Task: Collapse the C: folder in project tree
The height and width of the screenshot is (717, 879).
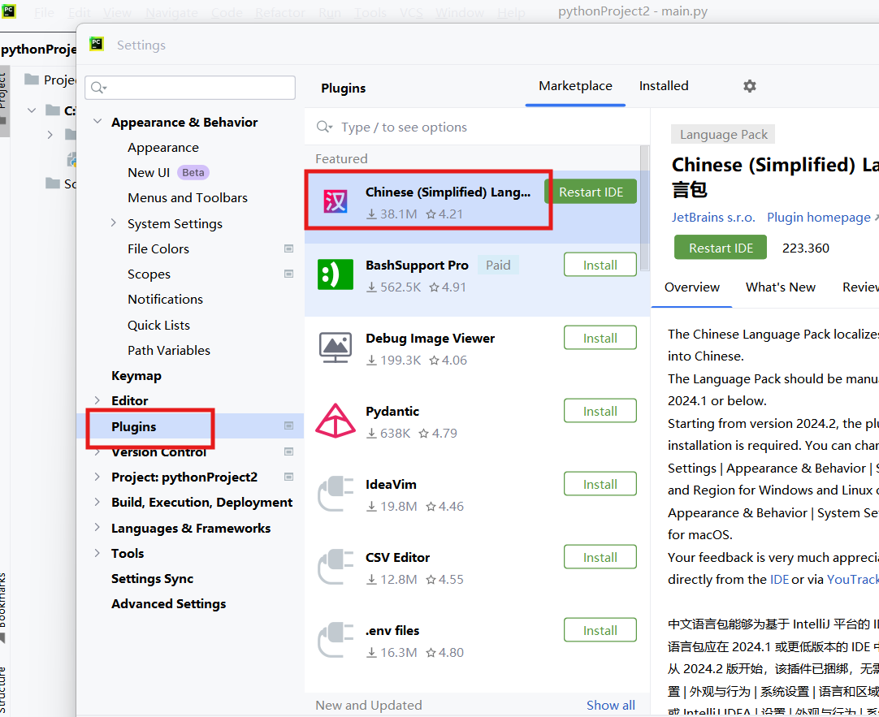Action: (x=32, y=110)
